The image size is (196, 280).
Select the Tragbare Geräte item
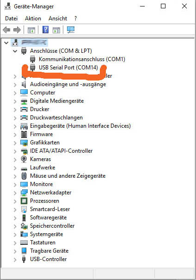[49, 251]
